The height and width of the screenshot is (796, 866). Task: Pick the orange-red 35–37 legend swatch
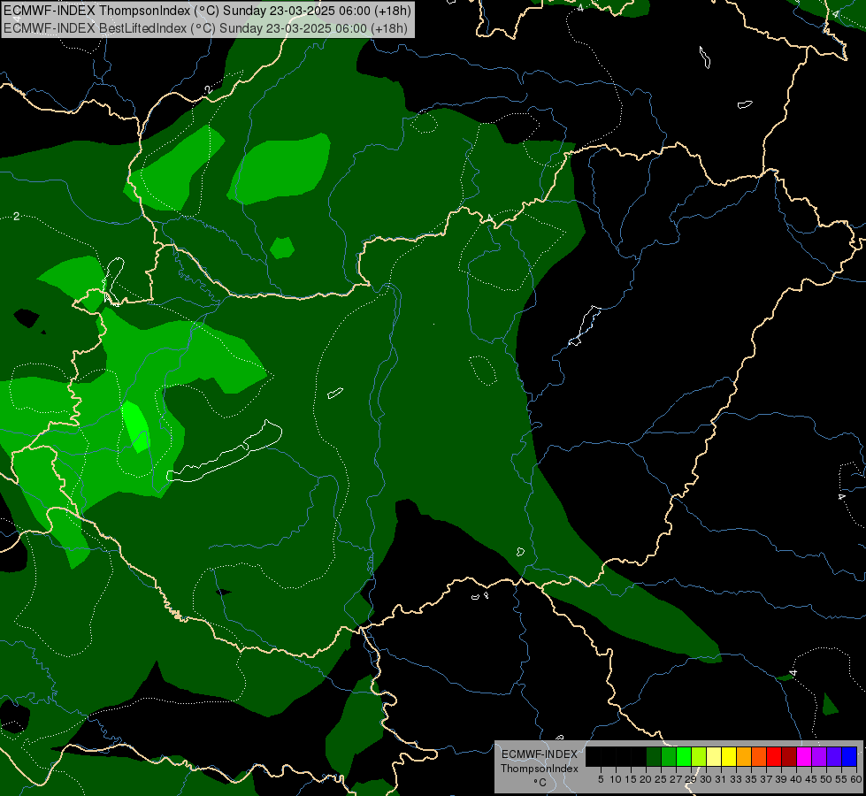coord(759,756)
